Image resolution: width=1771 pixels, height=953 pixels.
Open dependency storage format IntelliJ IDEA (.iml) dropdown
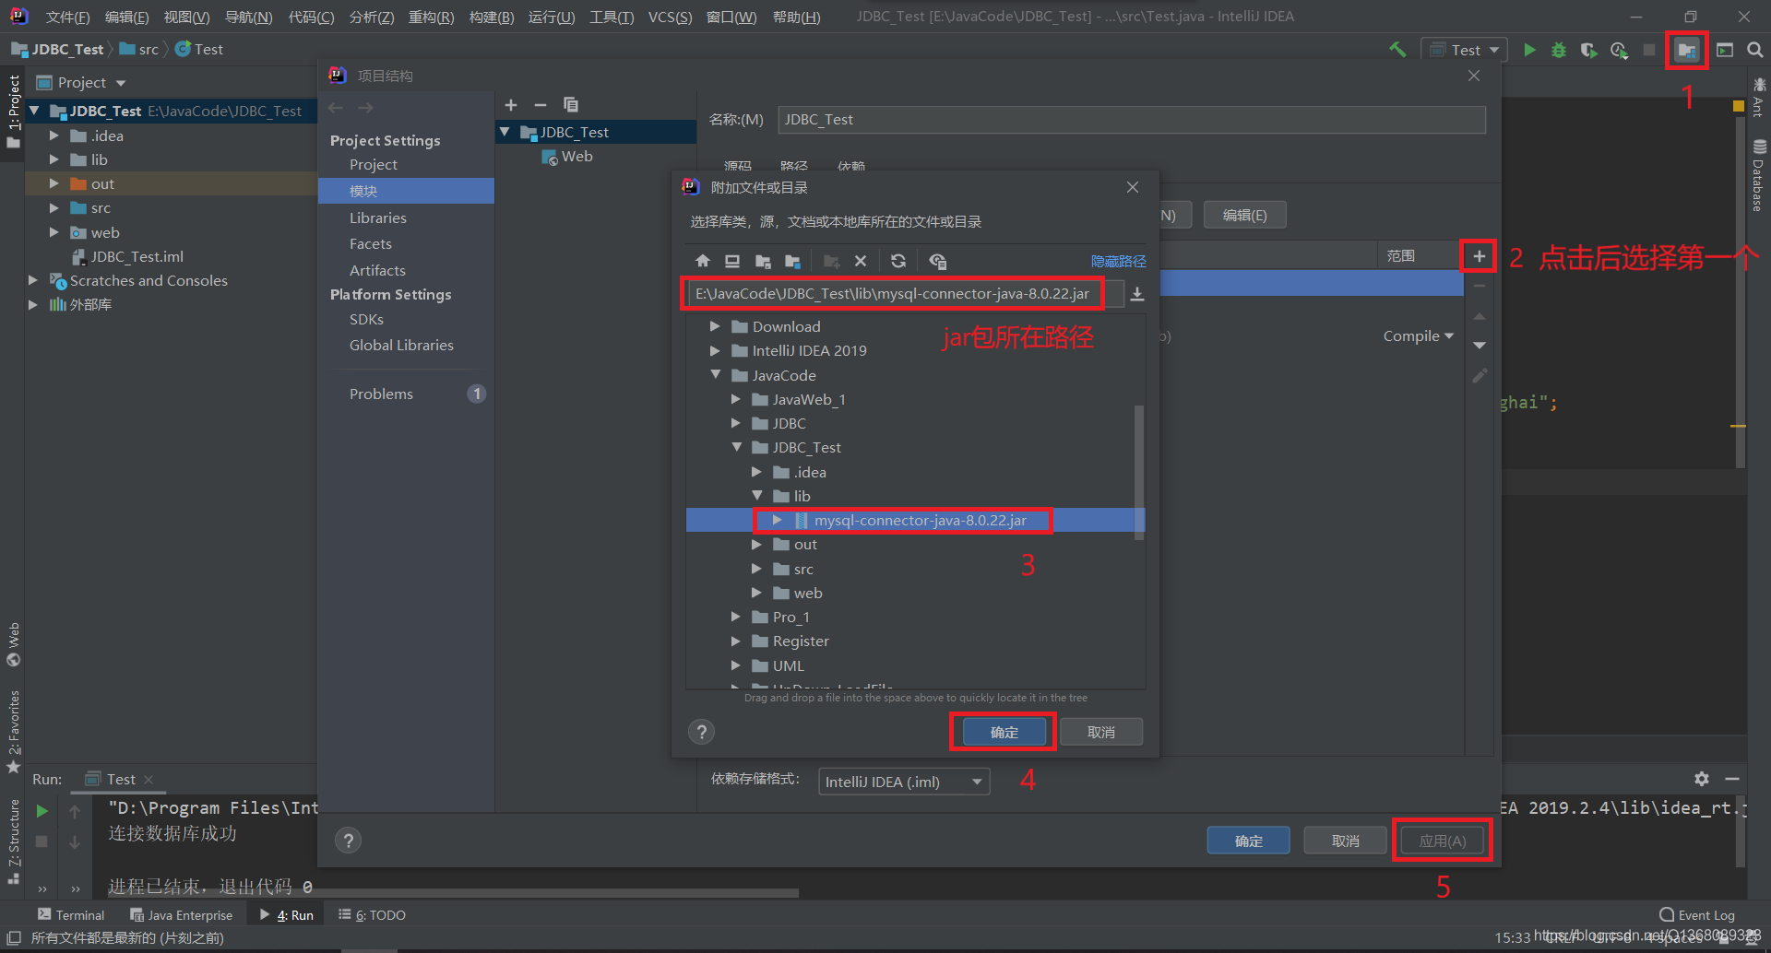(903, 782)
